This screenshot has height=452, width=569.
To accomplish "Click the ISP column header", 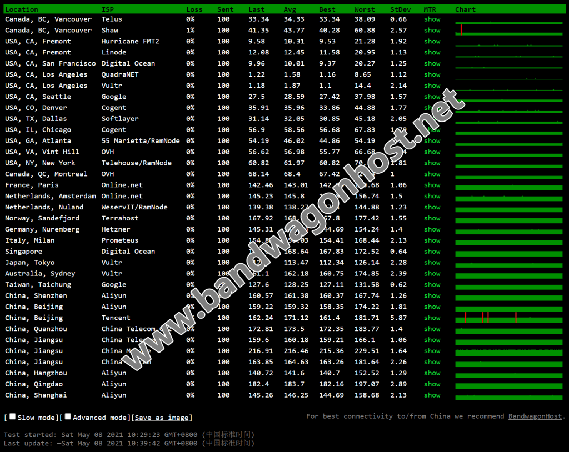I will pyautogui.click(x=108, y=9).
